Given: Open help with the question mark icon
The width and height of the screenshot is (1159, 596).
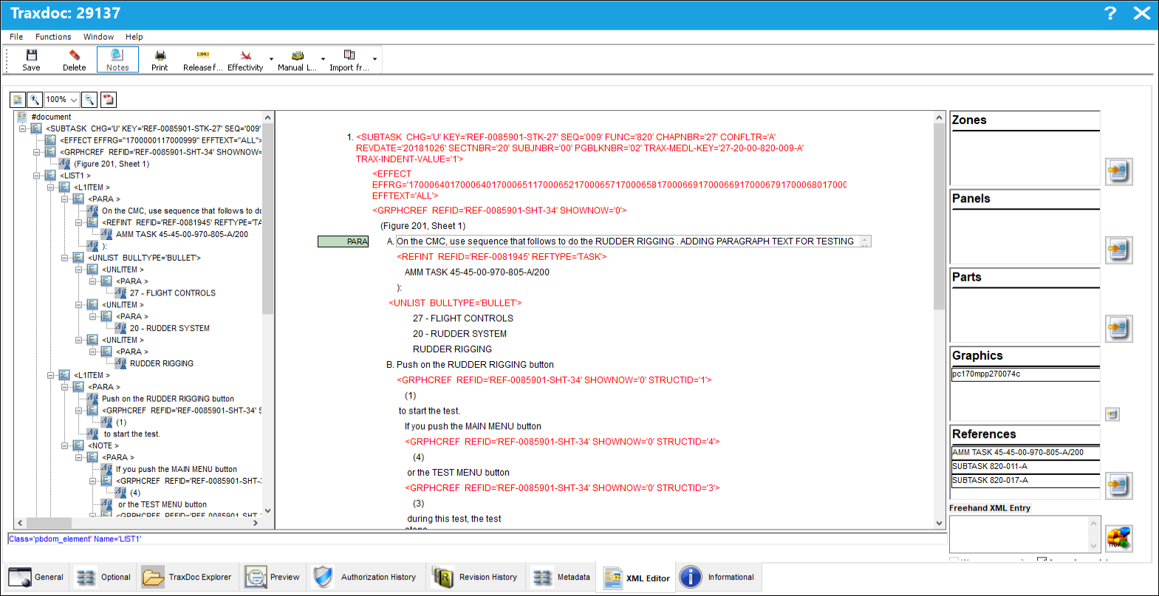Looking at the screenshot, I should pos(1110,13).
